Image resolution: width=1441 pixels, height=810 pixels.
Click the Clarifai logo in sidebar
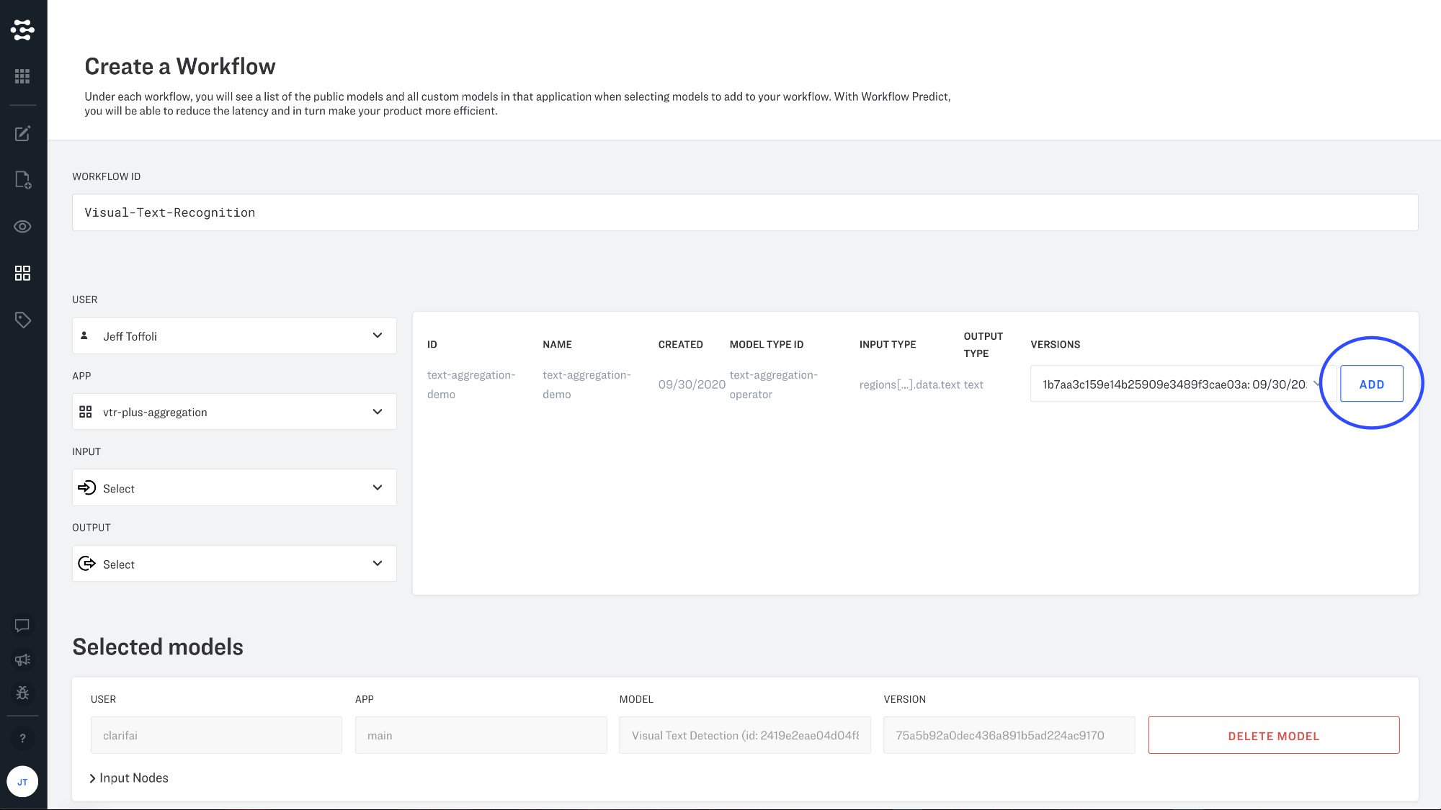point(22,30)
